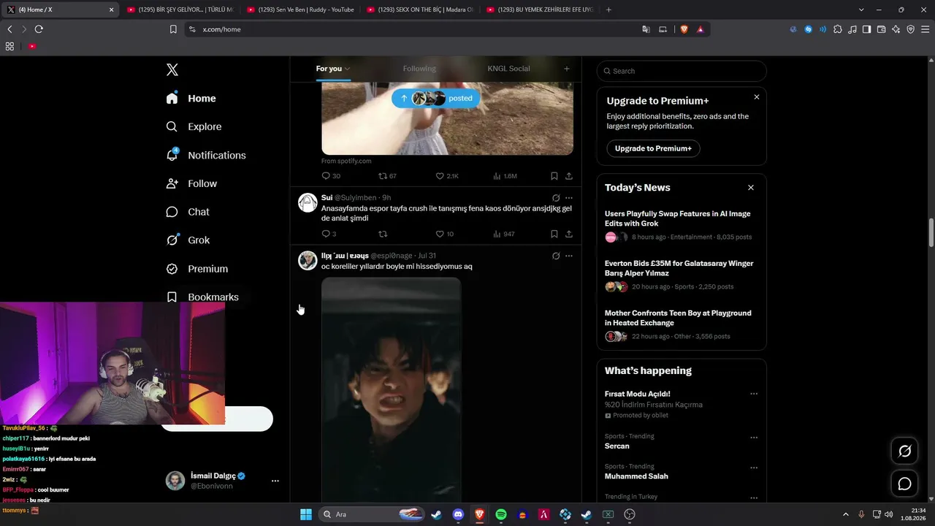Share Sui's post
This screenshot has height=526, width=935.
569,234
